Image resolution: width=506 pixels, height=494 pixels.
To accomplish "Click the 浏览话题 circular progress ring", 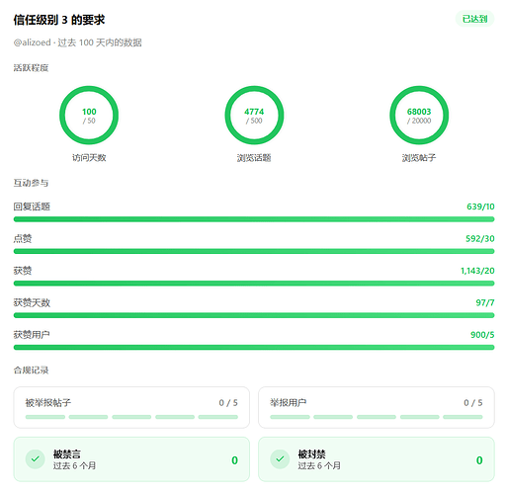I will tap(254, 116).
